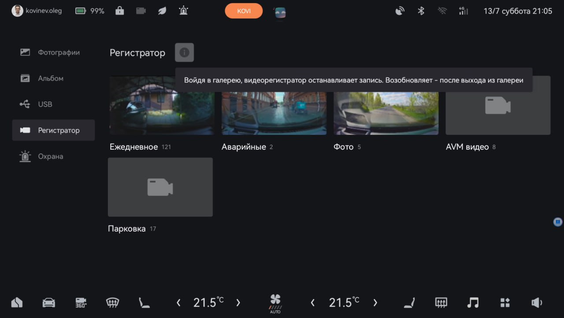Screen dimensions: 564x318
Task: Open the Парковка recordings folder
Action: point(160,187)
